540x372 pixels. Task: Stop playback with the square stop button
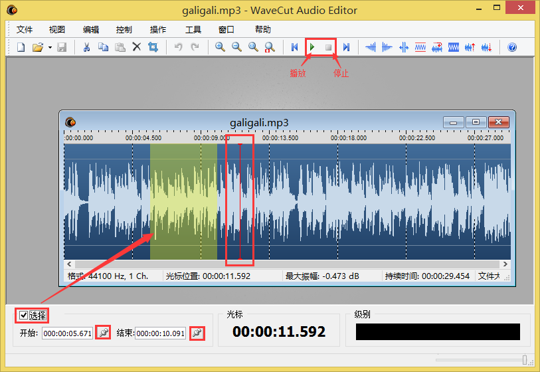click(x=329, y=47)
